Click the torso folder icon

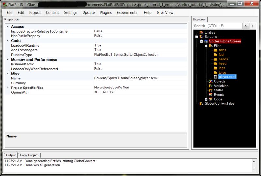pyautogui.click(x=216, y=73)
